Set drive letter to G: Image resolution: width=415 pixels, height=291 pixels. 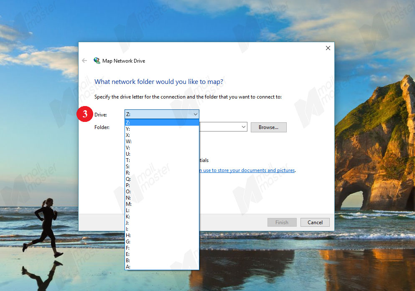[162, 242]
